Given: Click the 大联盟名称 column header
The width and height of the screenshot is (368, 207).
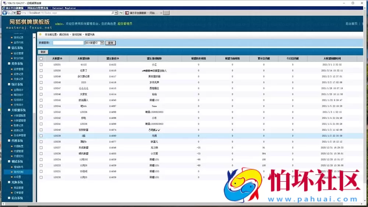Looking at the screenshot, I should coord(84,59).
